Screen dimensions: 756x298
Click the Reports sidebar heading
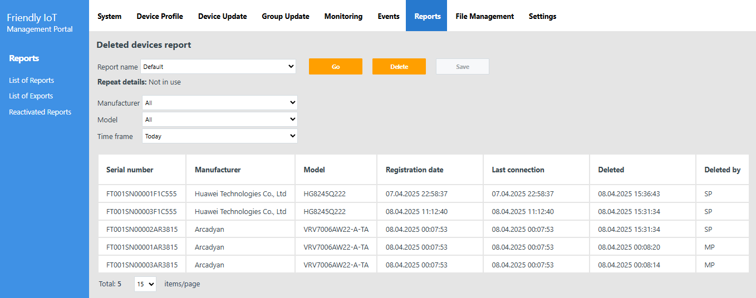tap(24, 58)
